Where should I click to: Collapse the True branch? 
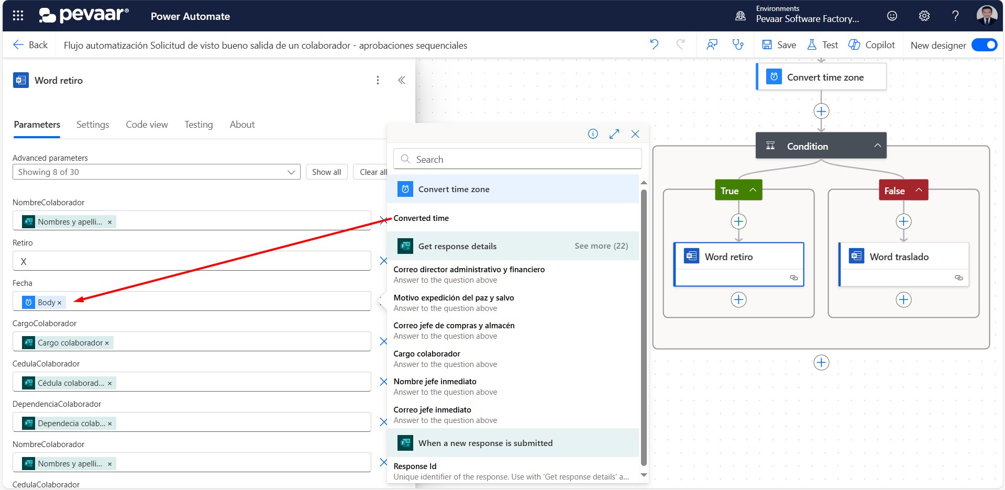click(753, 190)
